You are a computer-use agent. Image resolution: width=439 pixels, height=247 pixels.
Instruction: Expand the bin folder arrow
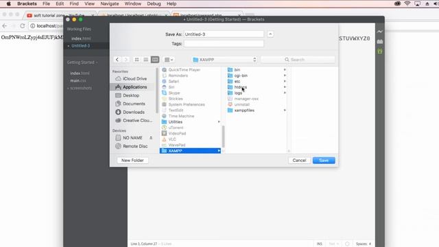[x=285, y=70]
